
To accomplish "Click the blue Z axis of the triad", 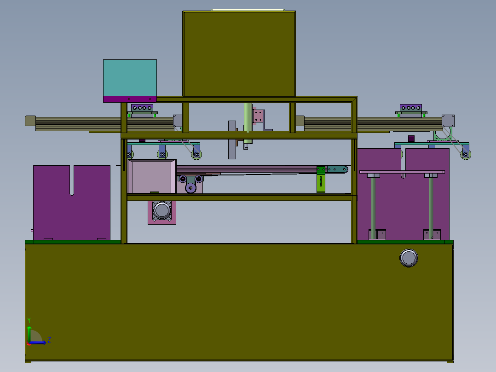I will (38, 343).
